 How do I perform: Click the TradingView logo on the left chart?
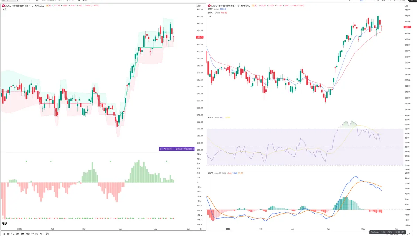(5, 224)
